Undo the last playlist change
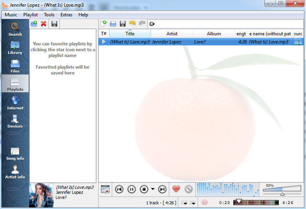The width and height of the screenshot is (306, 209). pos(132,24)
